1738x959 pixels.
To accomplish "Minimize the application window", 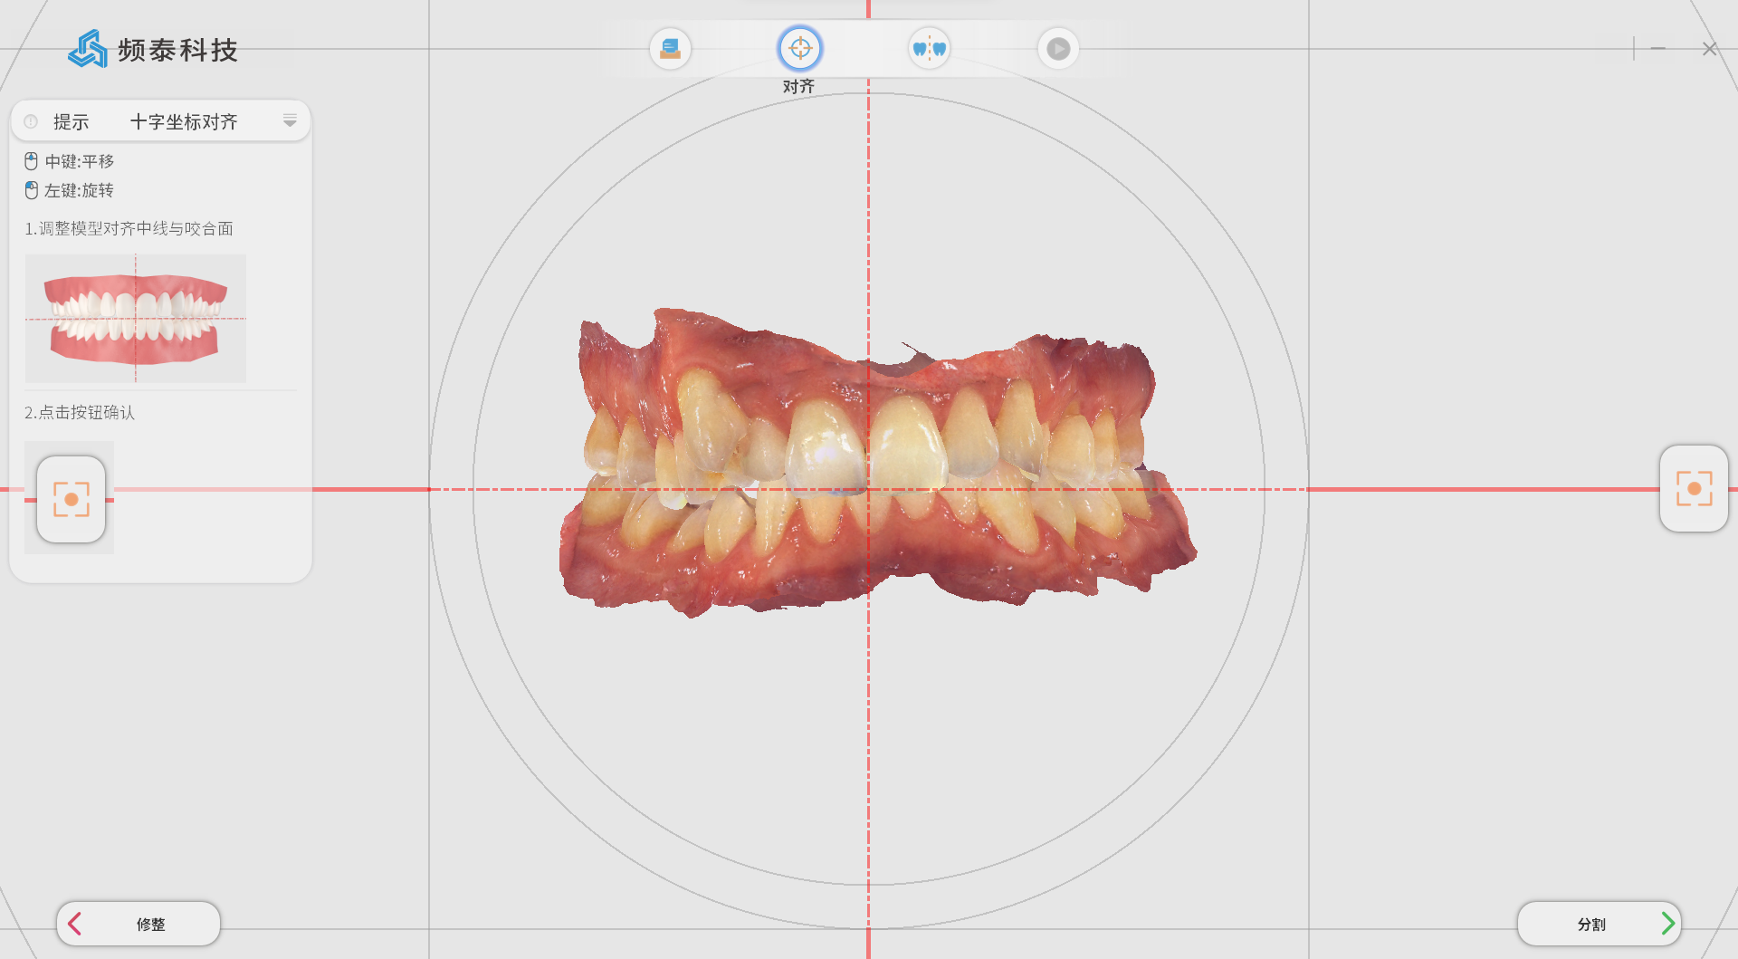I will 1658,49.
